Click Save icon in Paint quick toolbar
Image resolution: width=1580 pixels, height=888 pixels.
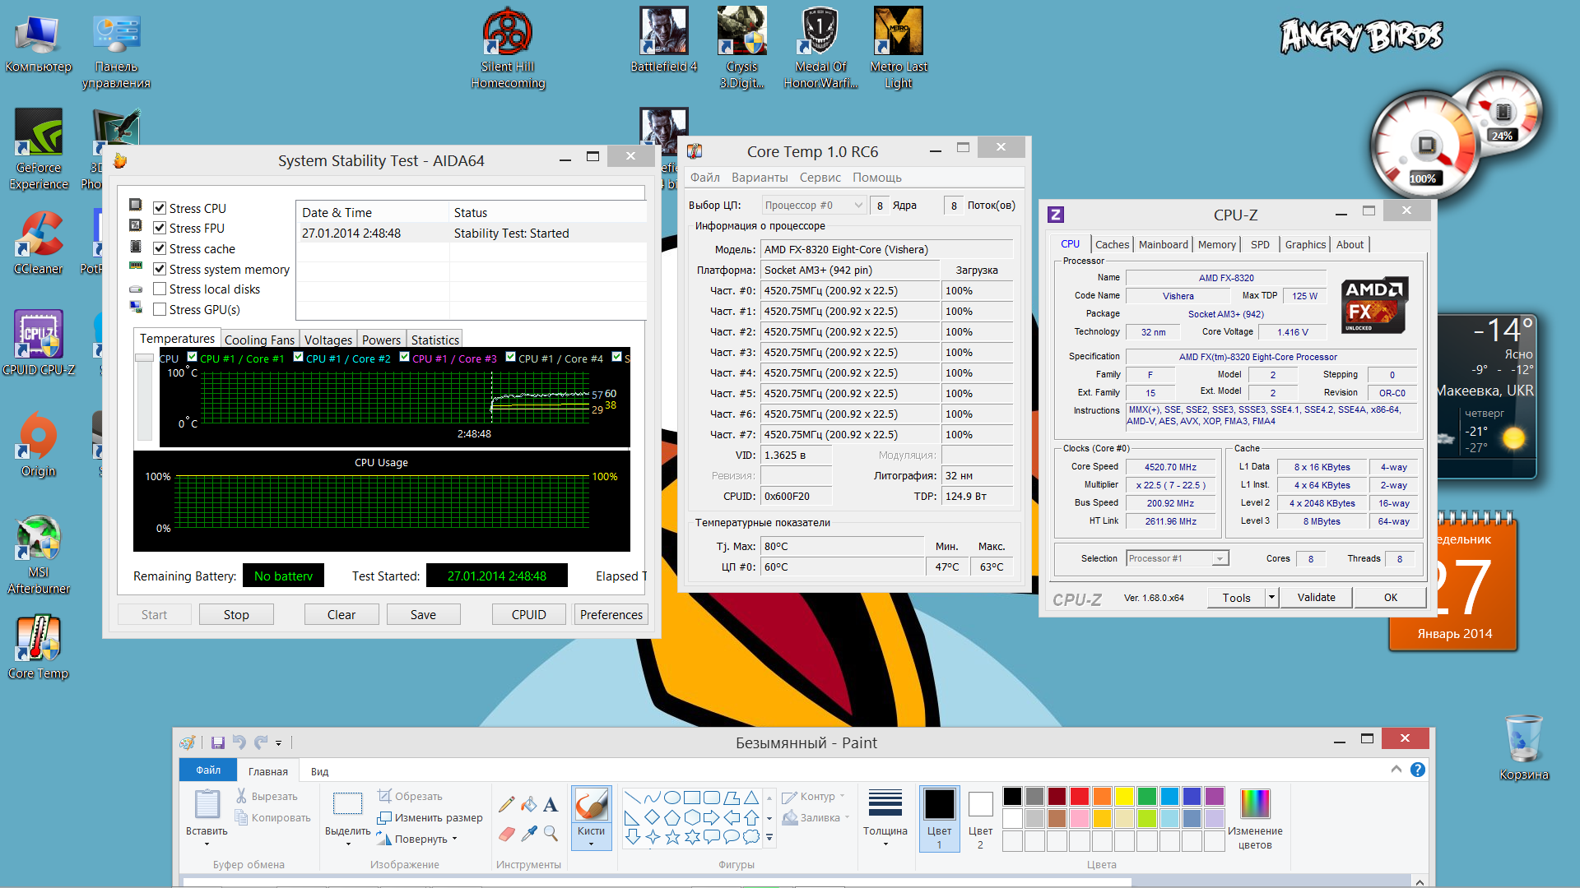tap(218, 742)
